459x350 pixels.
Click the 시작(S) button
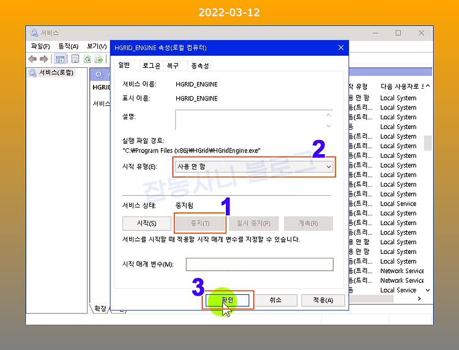tap(147, 223)
